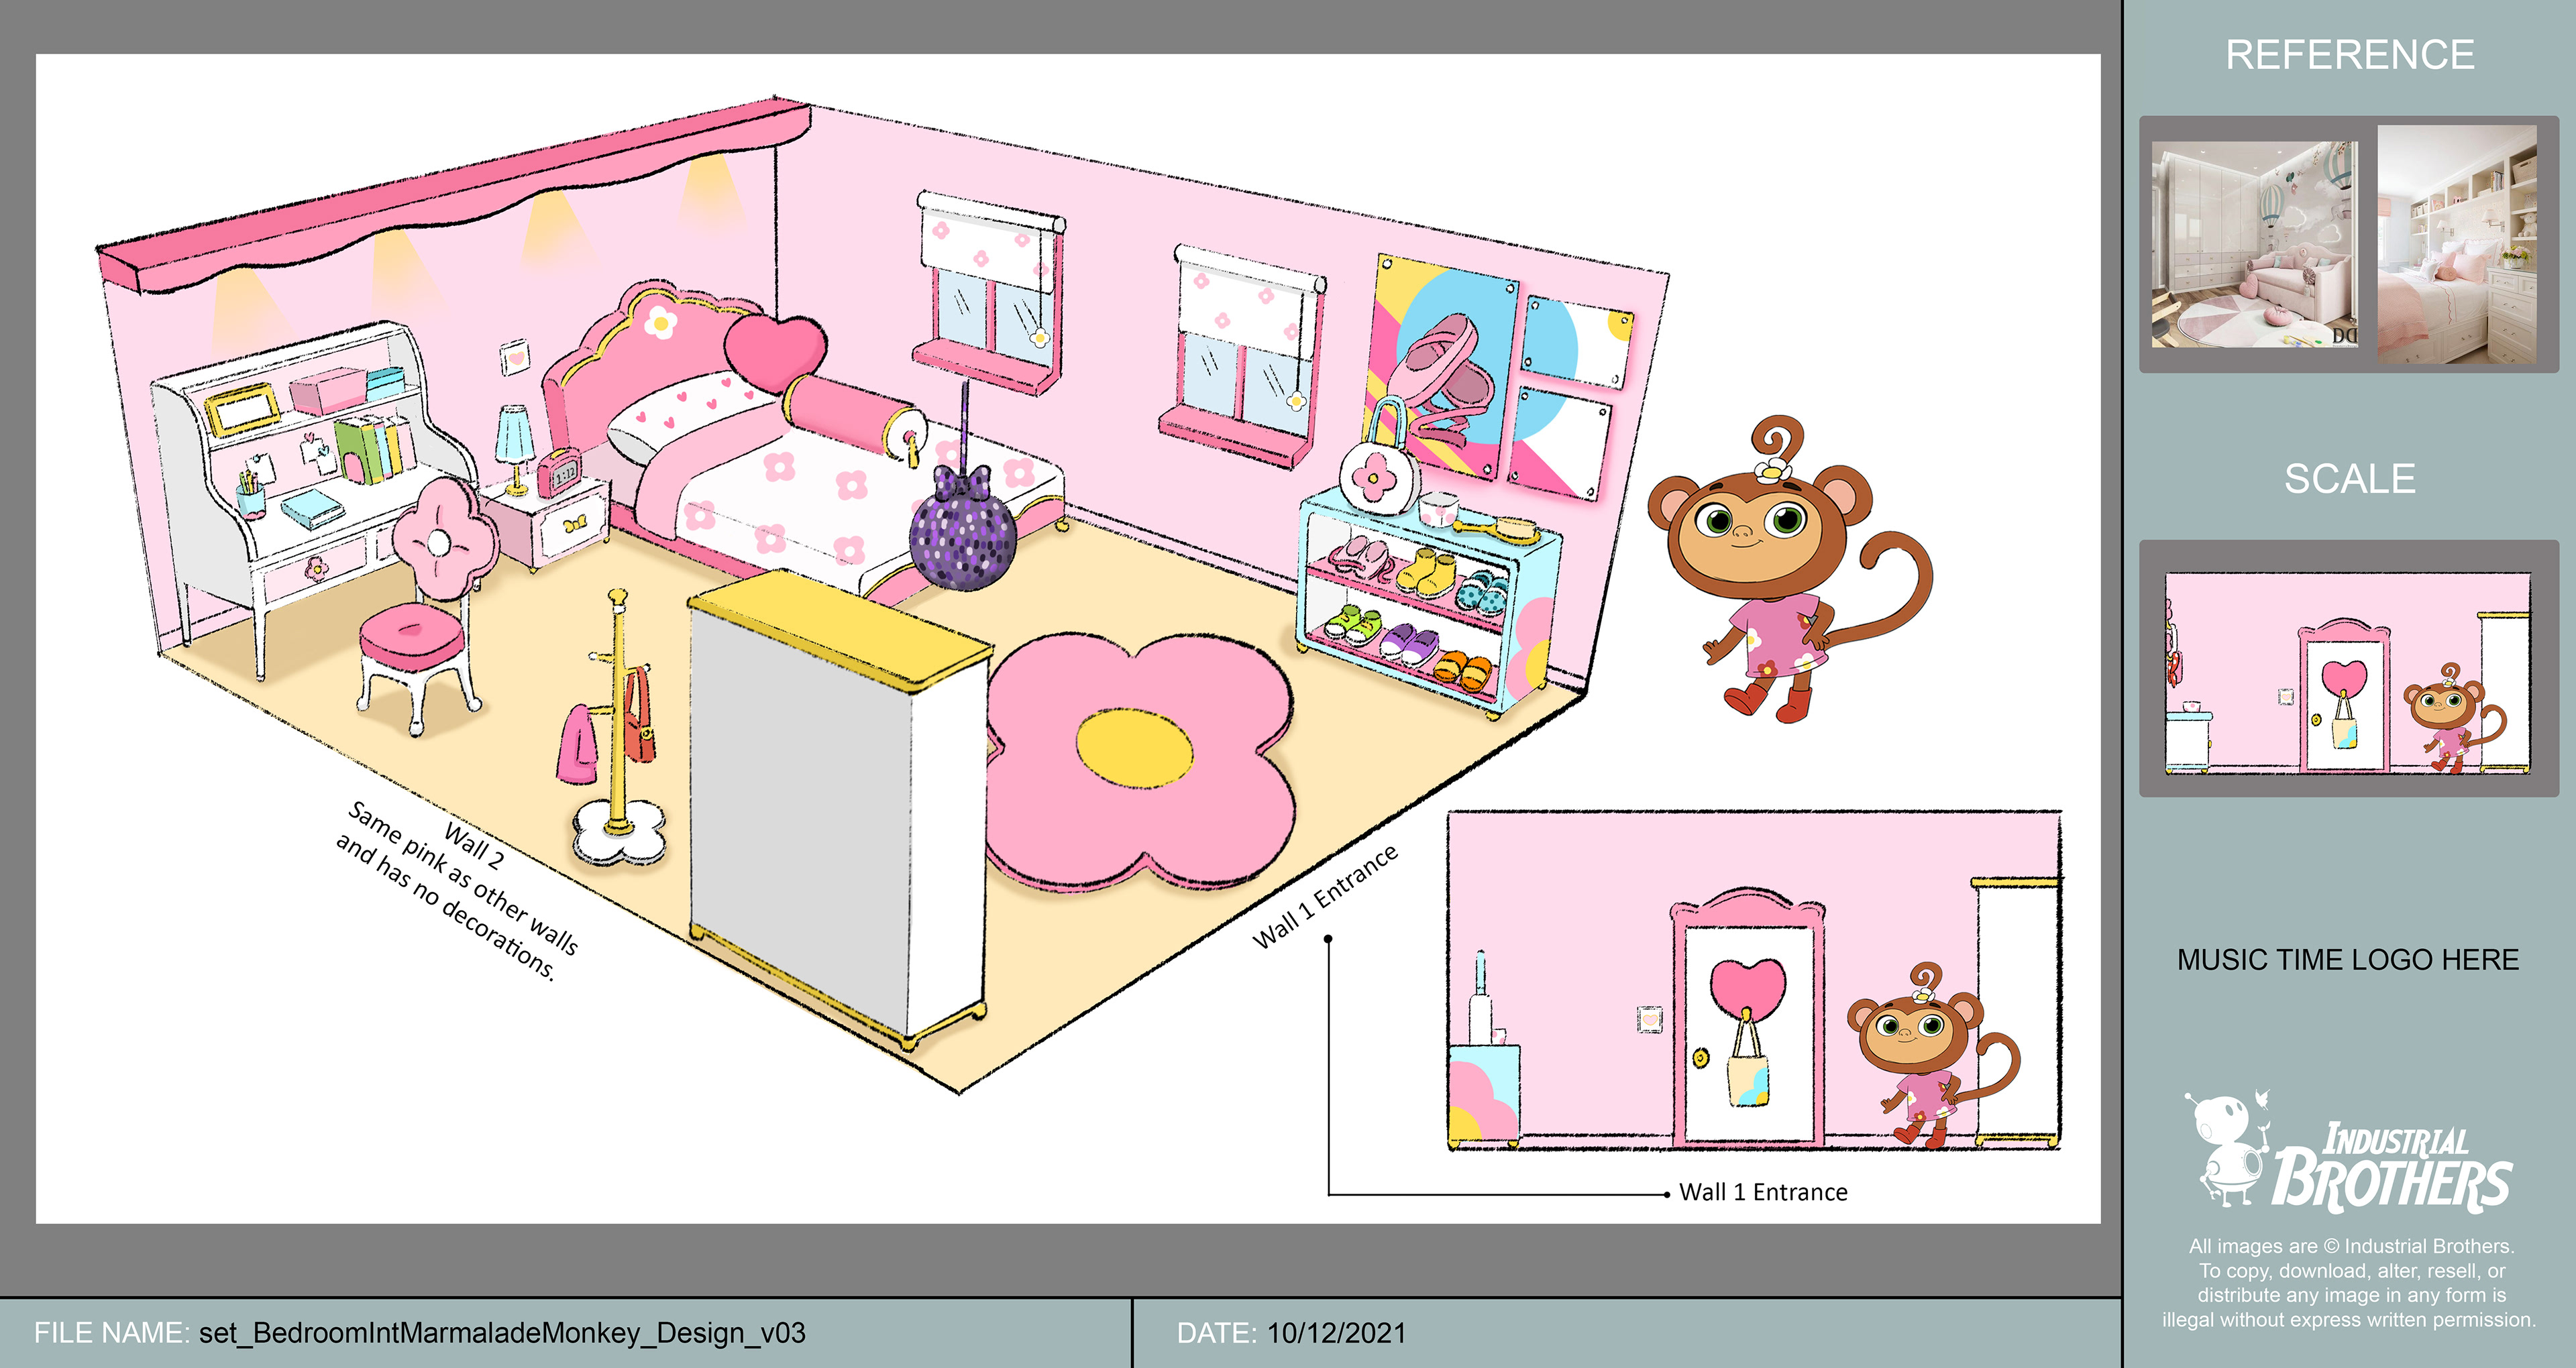Select the 'All images are © Industrial Brothers.' line

(x=2351, y=1246)
